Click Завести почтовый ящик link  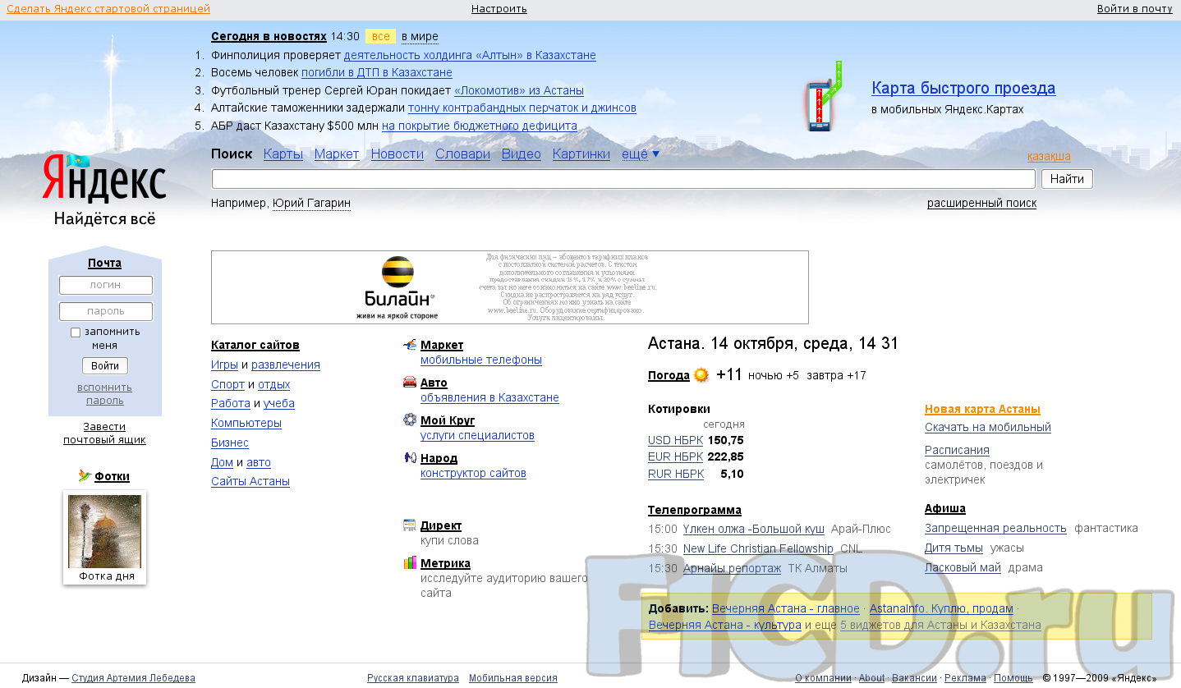coord(104,433)
